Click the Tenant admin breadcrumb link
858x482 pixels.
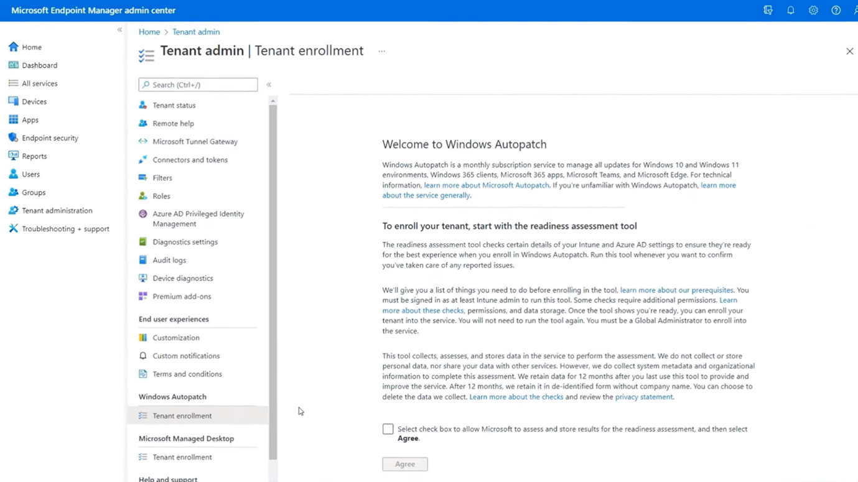pos(195,32)
